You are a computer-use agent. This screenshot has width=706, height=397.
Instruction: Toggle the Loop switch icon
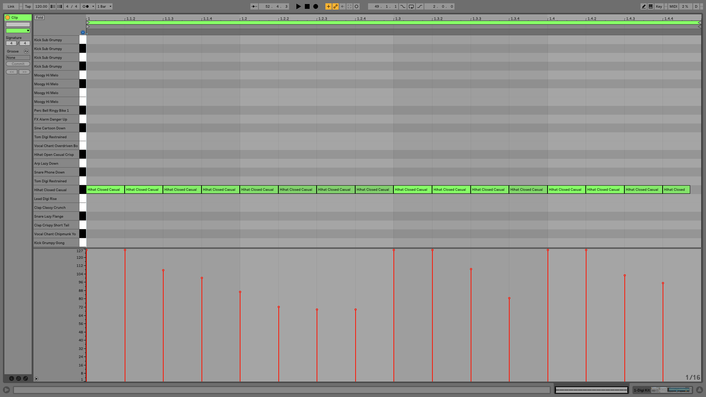tap(411, 6)
